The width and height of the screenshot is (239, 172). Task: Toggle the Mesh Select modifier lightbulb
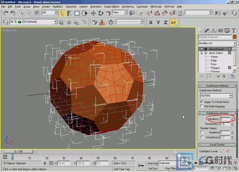tap(201, 53)
